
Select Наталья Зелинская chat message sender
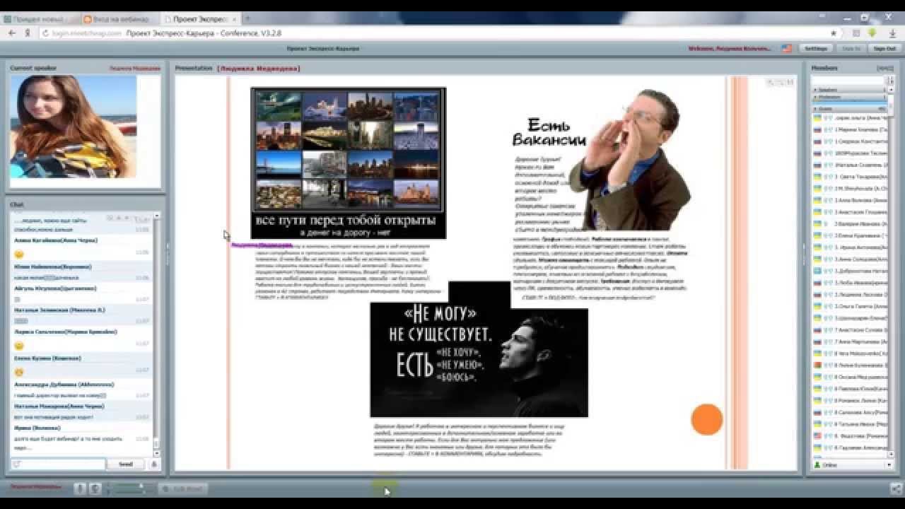point(59,310)
